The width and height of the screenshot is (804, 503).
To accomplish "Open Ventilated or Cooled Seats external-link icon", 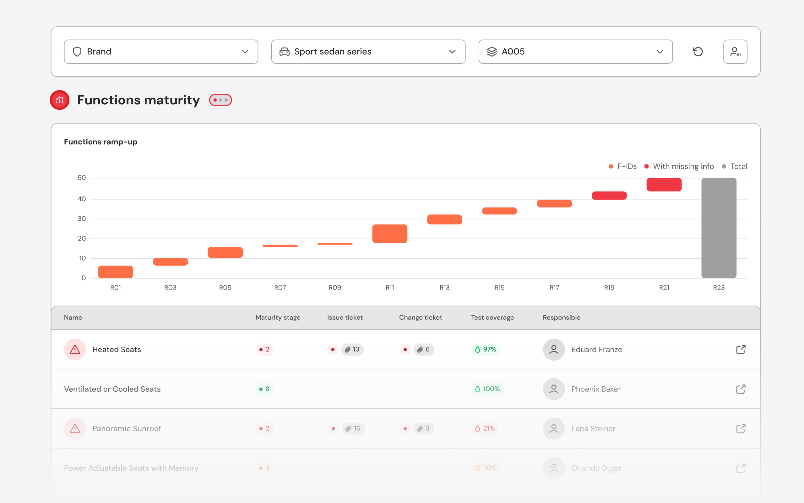I will (741, 389).
